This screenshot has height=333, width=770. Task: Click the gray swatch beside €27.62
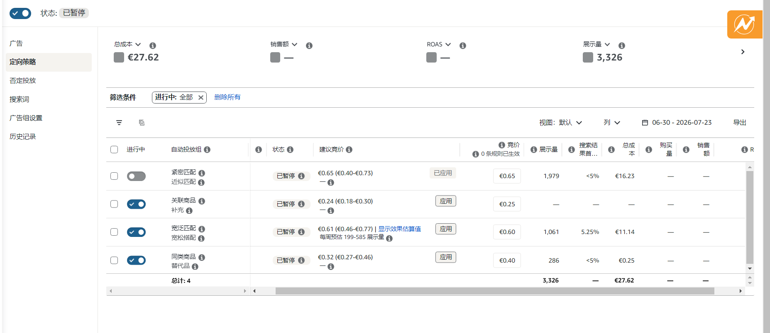tap(119, 58)
